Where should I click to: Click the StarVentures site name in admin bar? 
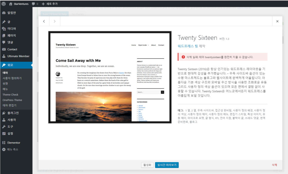click(21, 4)
